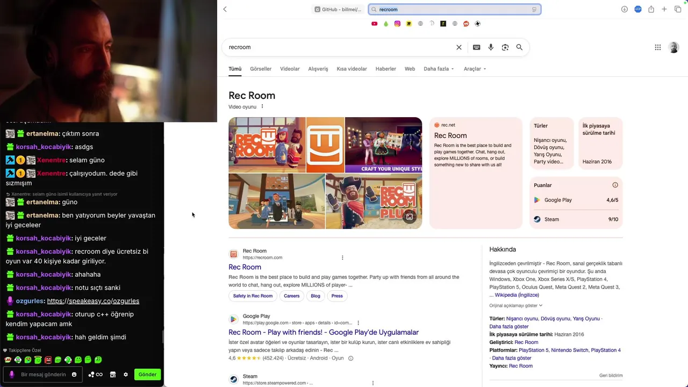Viewport: 688px width, 387px height.
Task: Go back with the Safari back arrow
Action: pos(225,9)
